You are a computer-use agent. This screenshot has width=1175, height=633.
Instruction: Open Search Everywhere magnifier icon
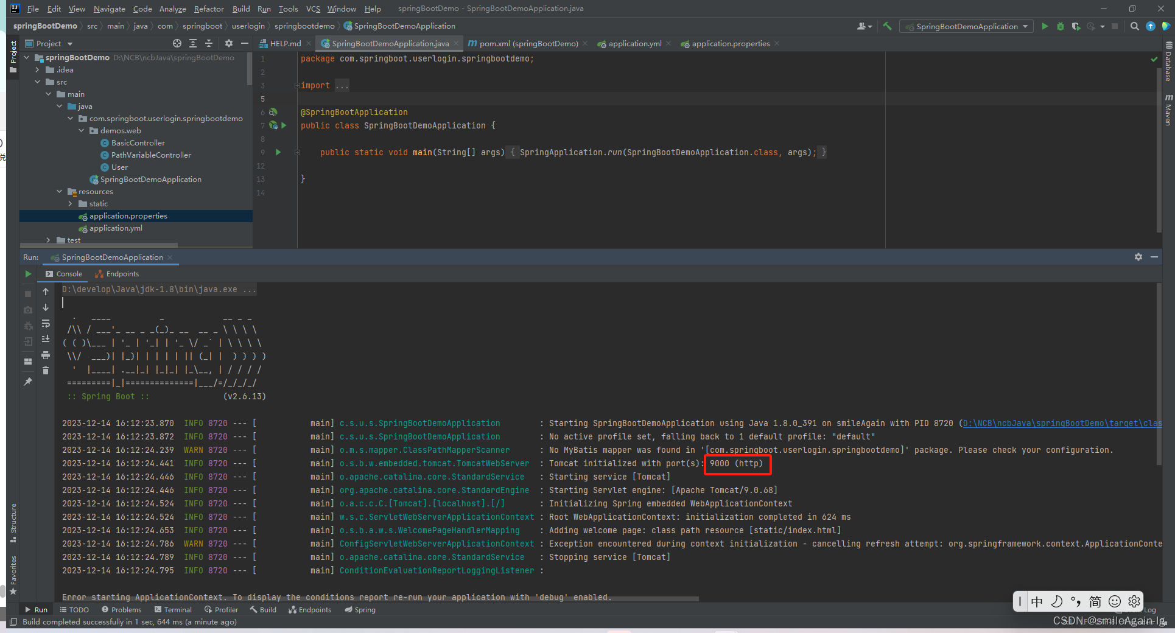tap(1134, 26)
